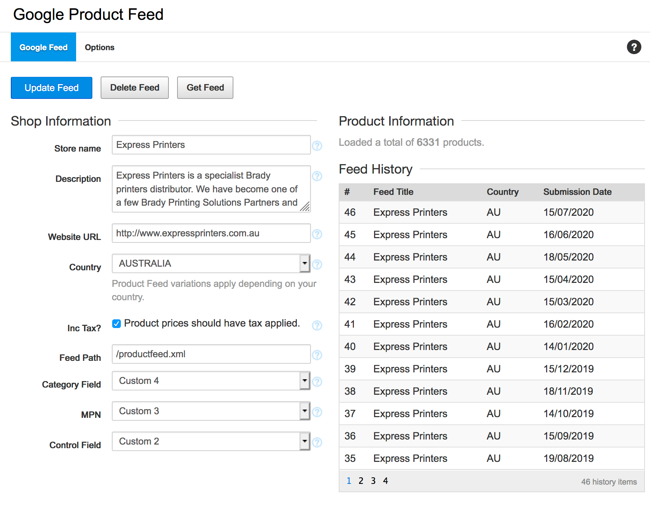Show help for MPN dropdown
The image size is (650, 516).
tap(317, 412)
